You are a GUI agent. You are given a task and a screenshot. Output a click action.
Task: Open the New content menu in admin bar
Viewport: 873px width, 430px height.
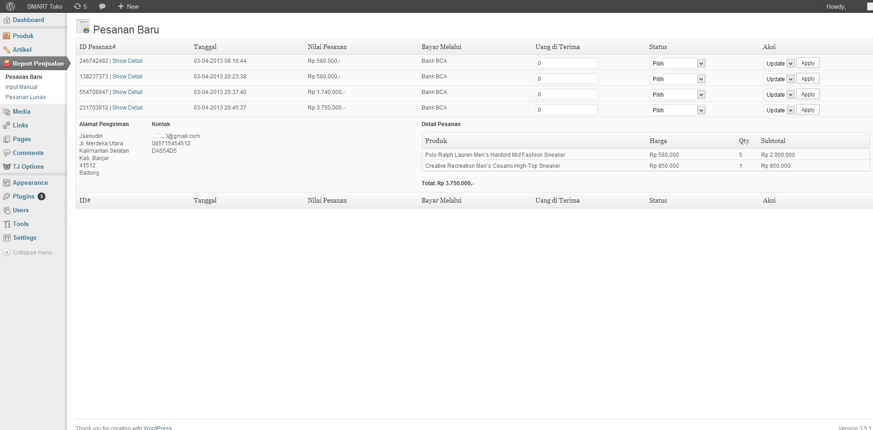pos(128,6)
